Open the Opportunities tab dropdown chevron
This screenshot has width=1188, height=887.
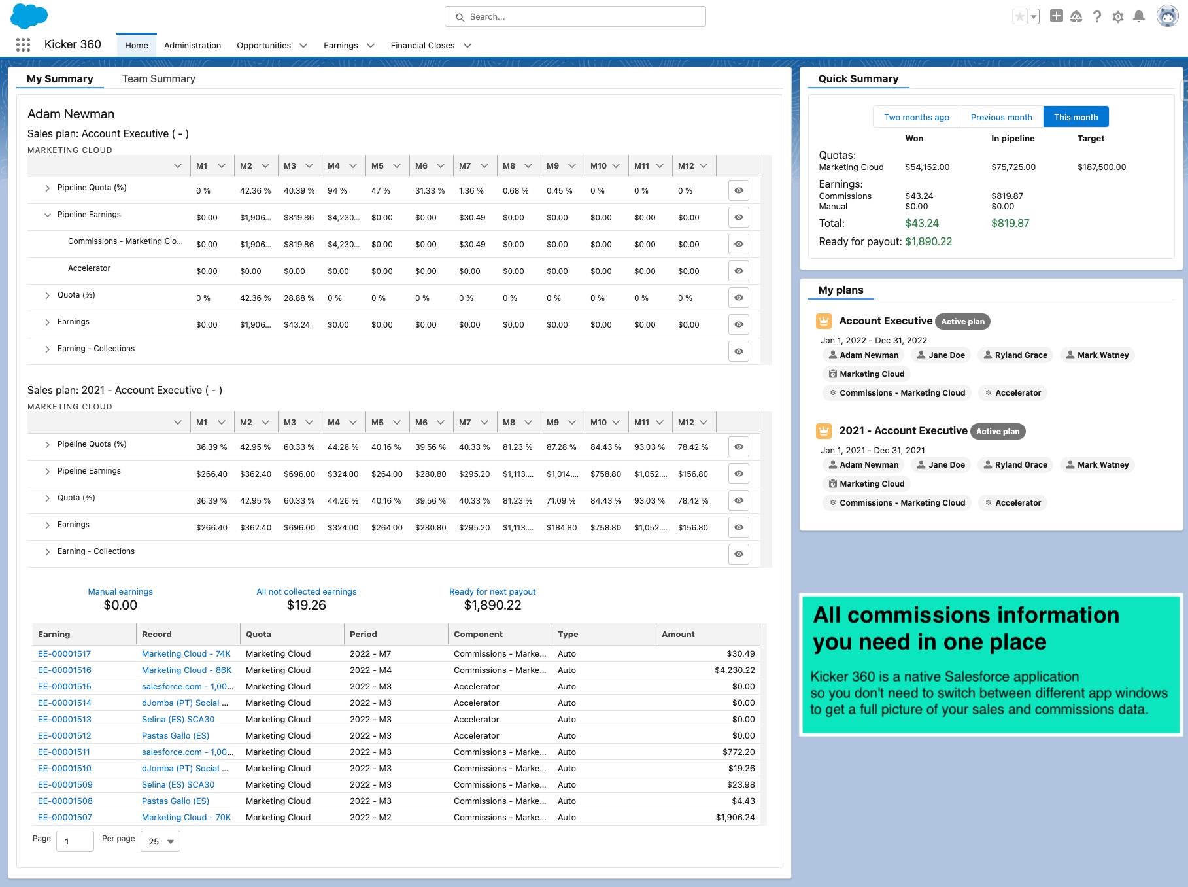303,46
